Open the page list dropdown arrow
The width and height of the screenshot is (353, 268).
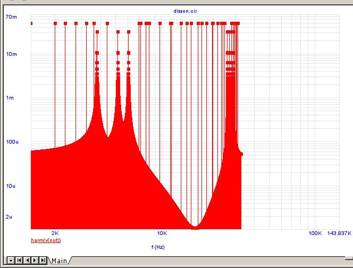11,261
